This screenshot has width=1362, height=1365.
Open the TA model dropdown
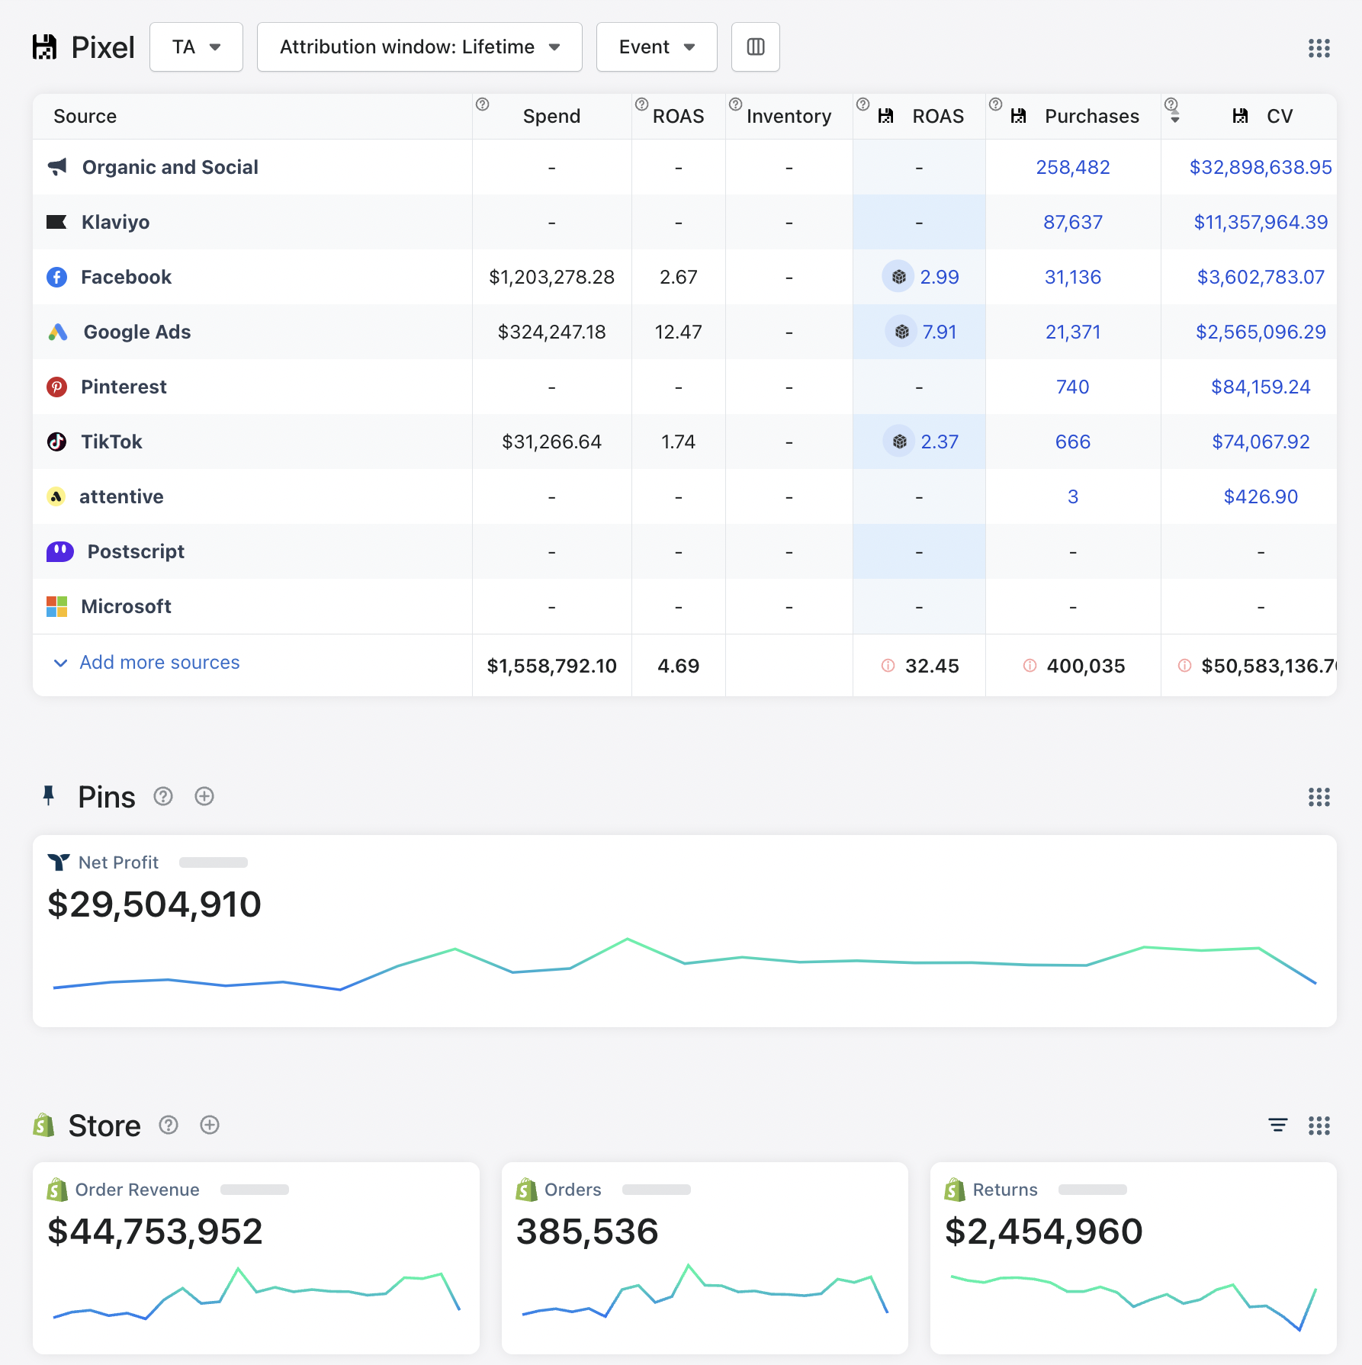click(x=196, y=47)
